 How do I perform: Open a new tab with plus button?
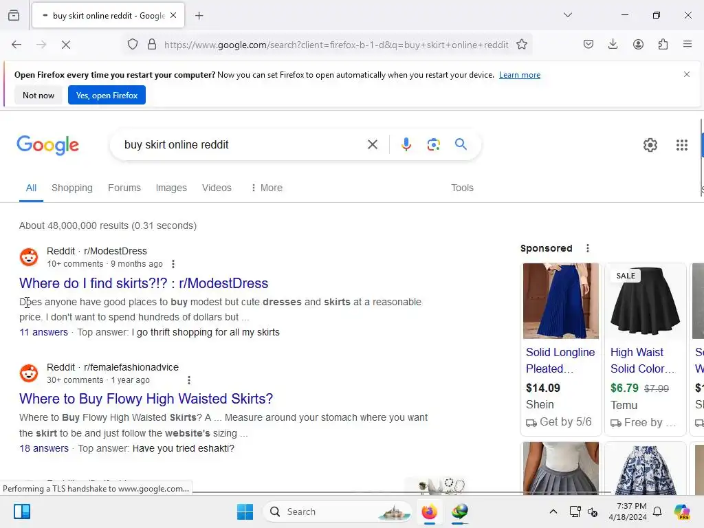tap(199, 16)
